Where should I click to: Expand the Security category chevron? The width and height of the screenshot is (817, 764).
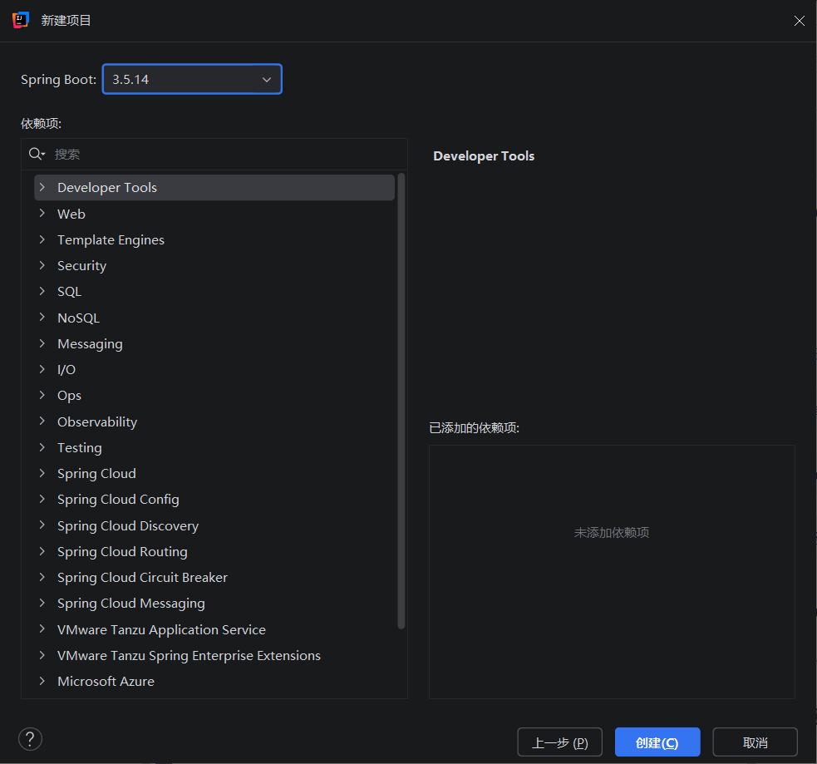click(x=42, y=265)
